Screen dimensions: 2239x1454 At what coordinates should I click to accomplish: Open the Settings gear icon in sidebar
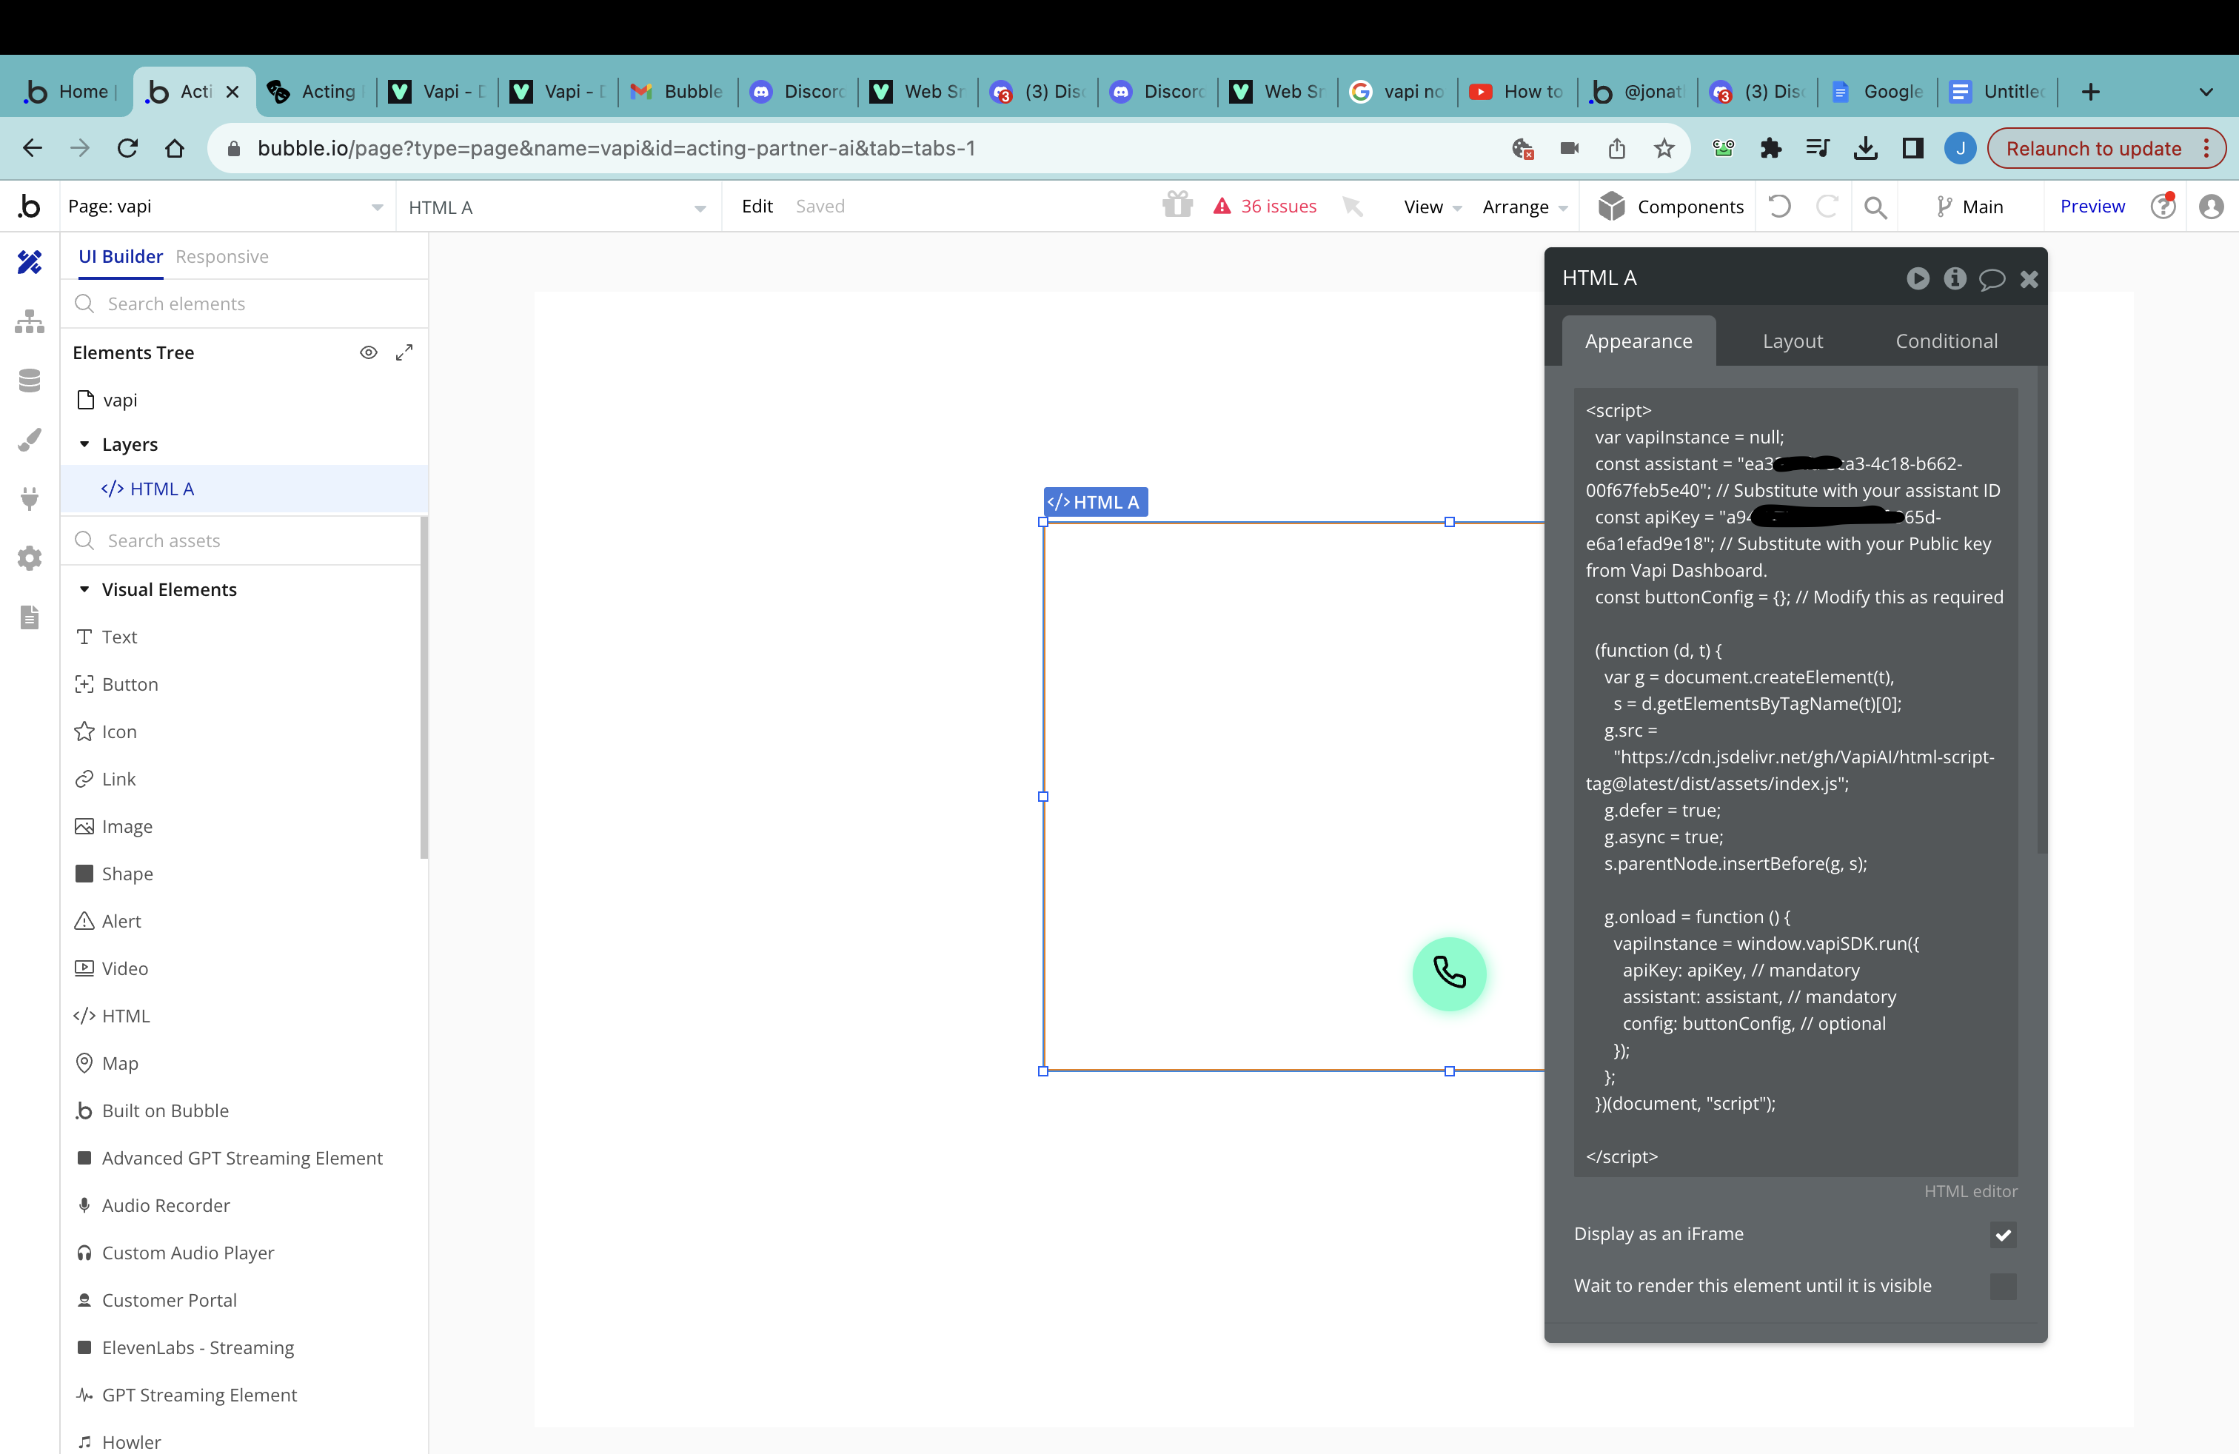tap(29, 557)
